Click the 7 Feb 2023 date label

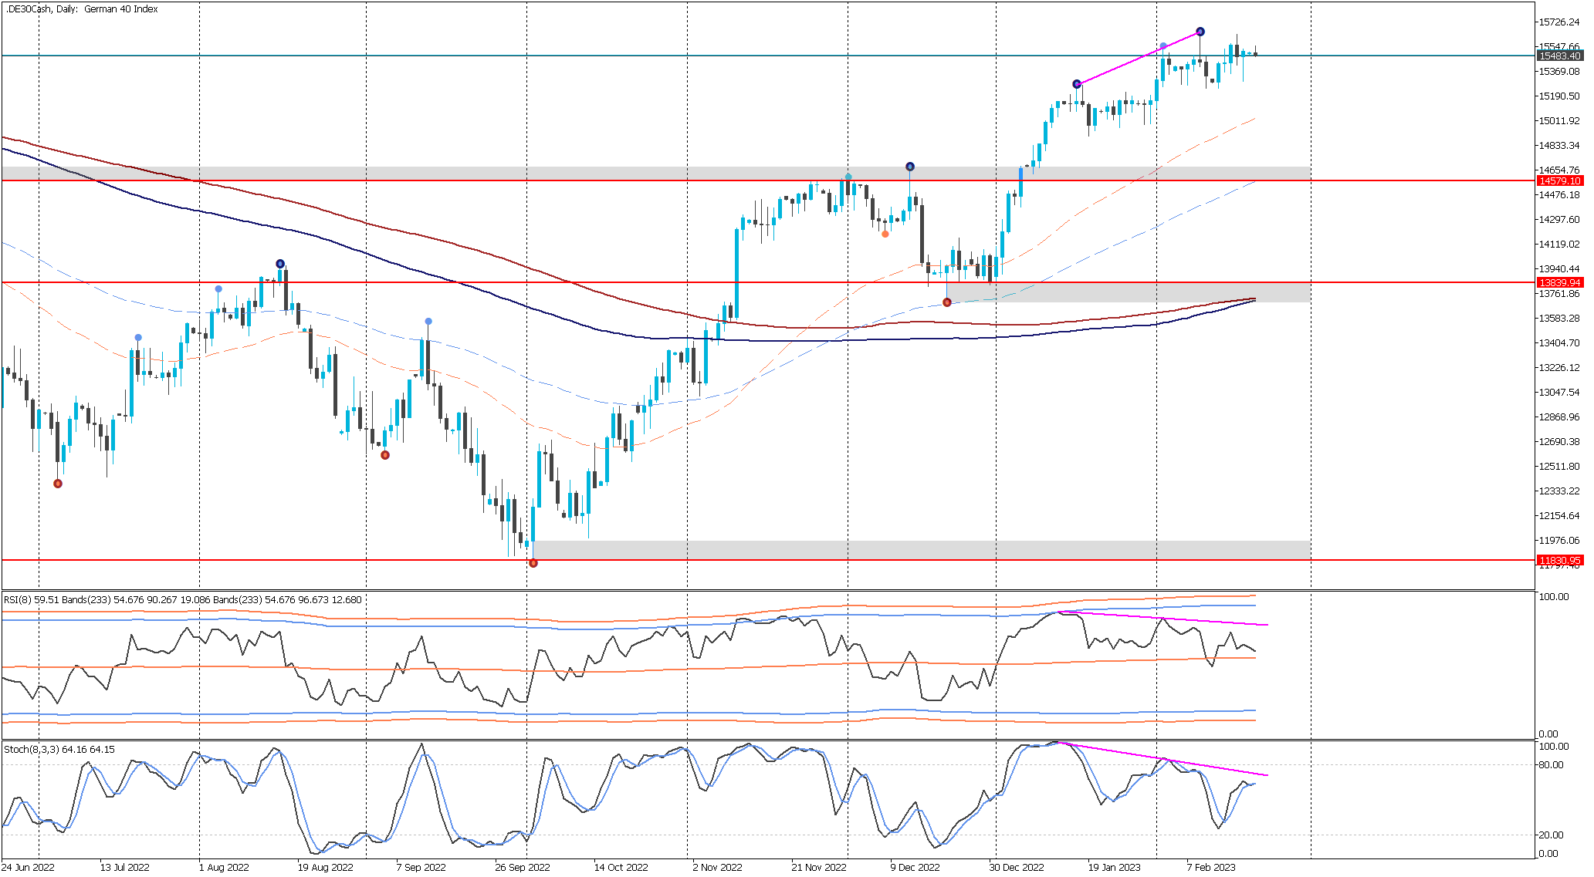[x=1211, y=867]
